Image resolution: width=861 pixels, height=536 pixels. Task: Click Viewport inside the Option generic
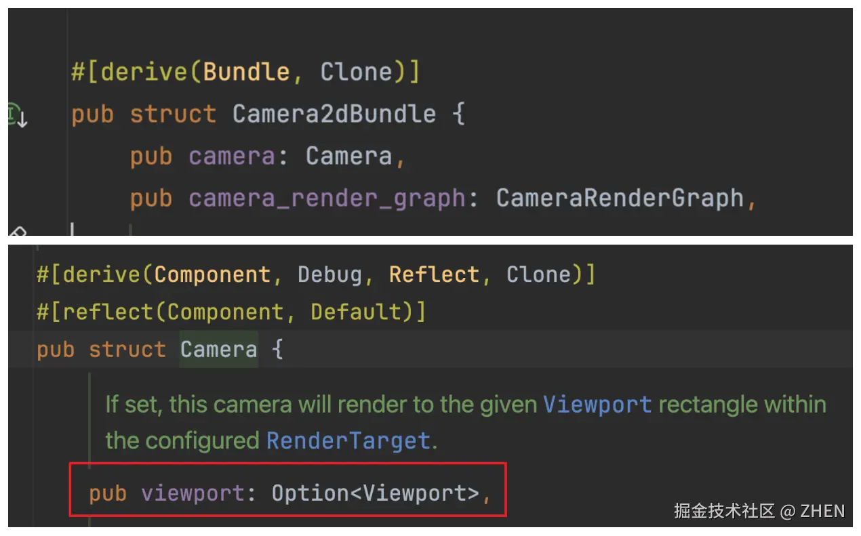[414, 493]
